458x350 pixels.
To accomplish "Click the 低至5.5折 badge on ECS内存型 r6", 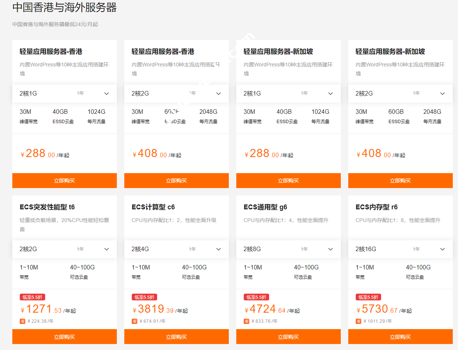I will tap(368, 297).
